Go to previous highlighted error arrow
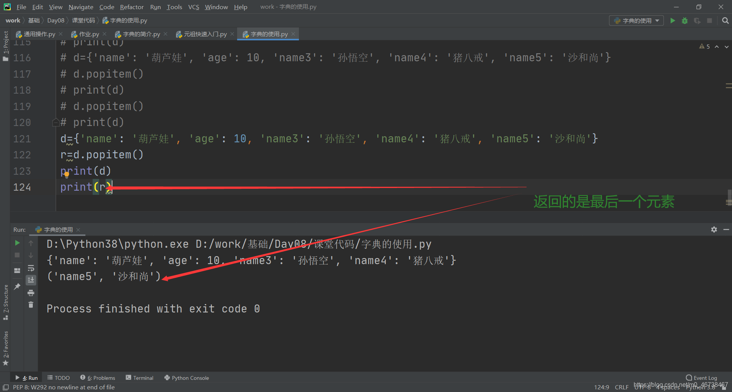Image resolution: width=732 pixels, height=392 pixels. point(717,46)
